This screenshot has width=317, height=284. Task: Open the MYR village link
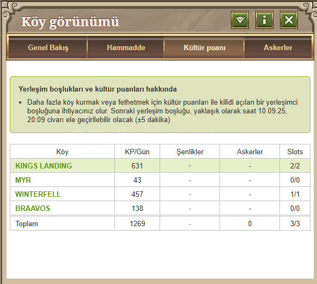23,180
